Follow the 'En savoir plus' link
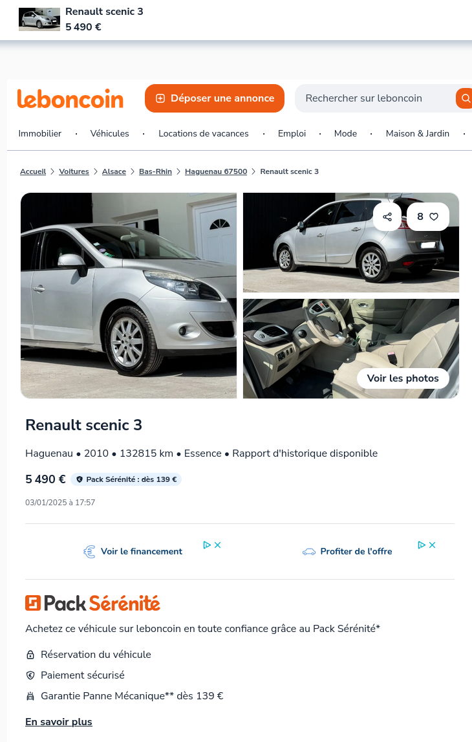The width and height of the screenshot is (472, 742). tap(59, 722)
